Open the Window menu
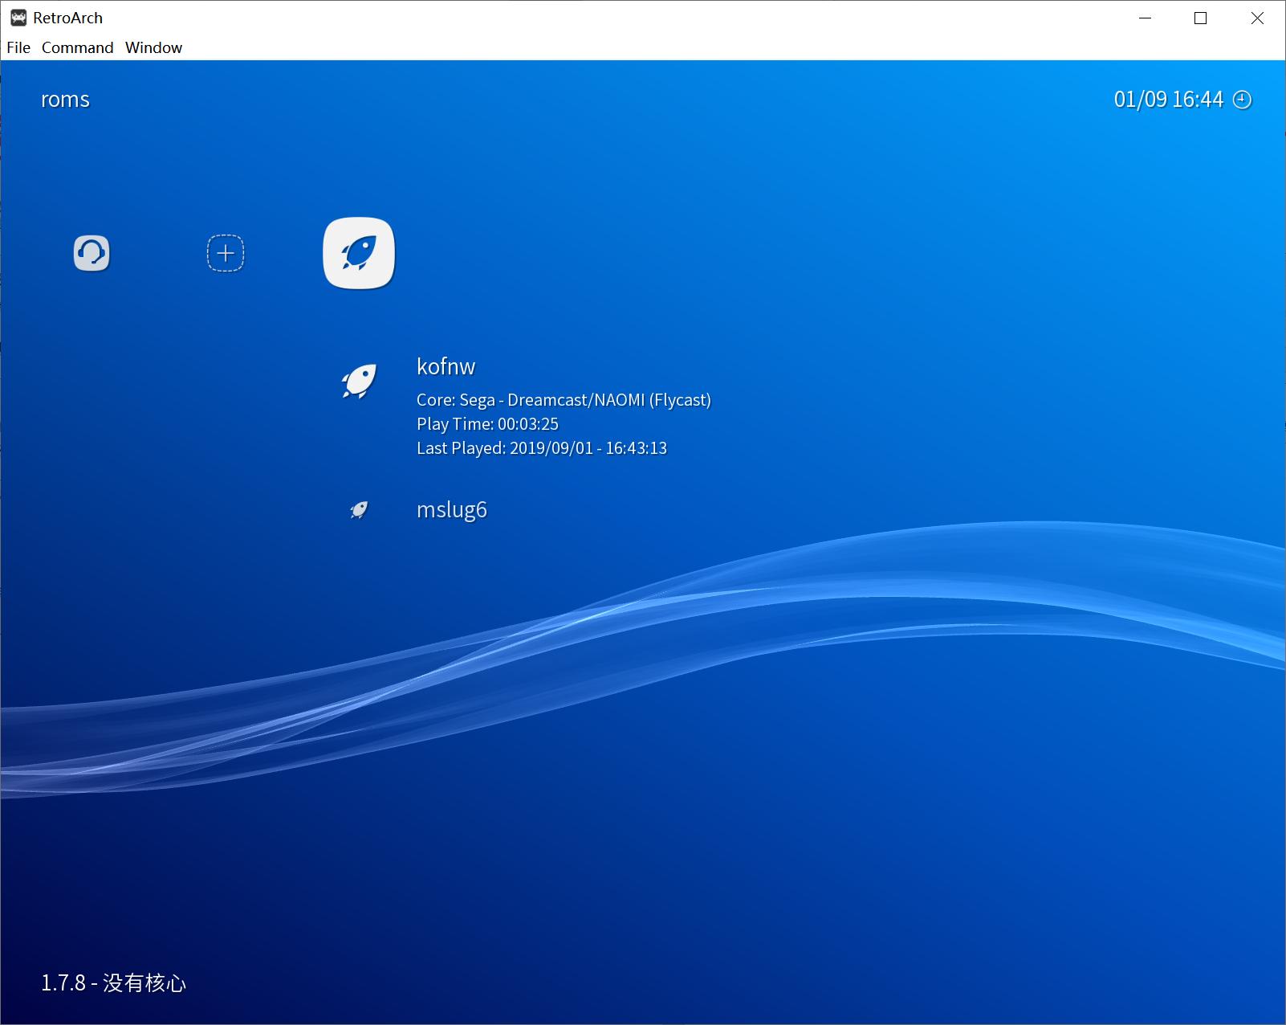 tap(153, 47)
